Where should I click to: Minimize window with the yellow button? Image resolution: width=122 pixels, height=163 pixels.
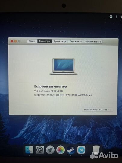pyautogui.click(x=16, y=41)
